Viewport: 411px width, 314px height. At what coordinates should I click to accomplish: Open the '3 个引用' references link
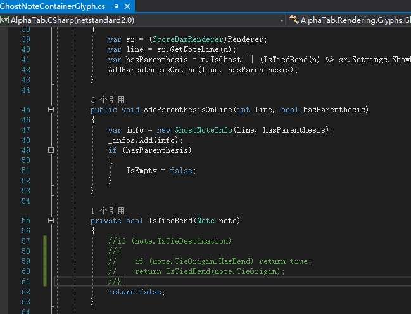pyautogui.click(x=108, y=100)
